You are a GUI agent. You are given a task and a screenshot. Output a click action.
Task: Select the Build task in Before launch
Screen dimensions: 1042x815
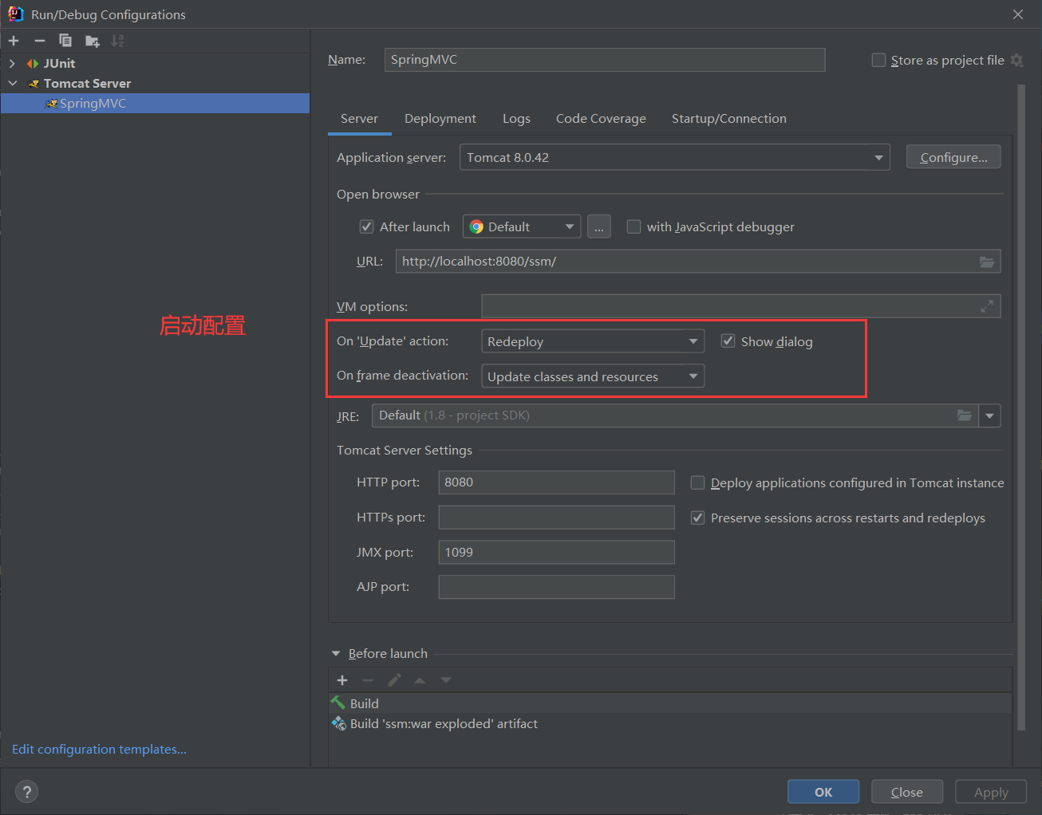pyautogui.click(x=670, y=703)
